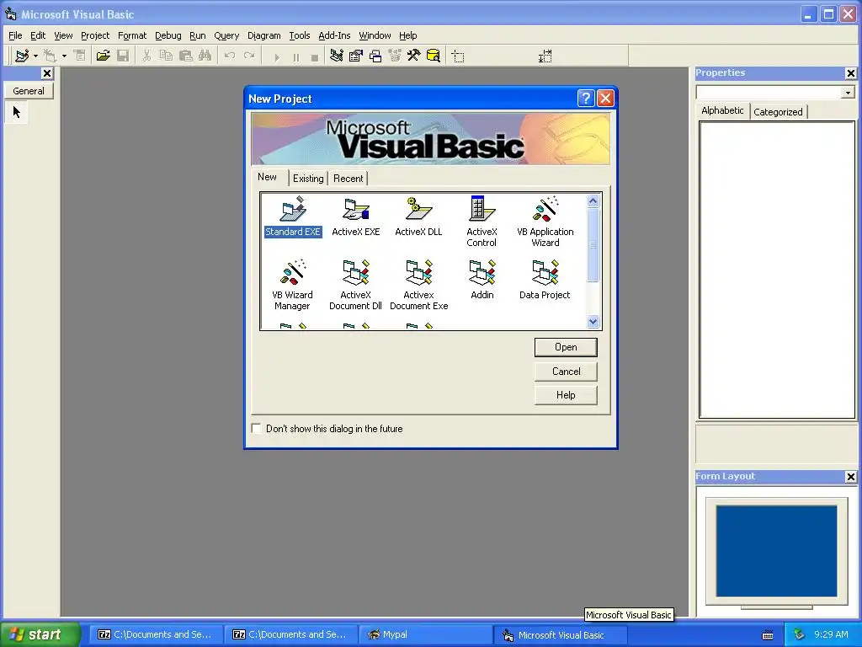
Task: Click the Add Form toolbar icon
Action: coord(50,56)
